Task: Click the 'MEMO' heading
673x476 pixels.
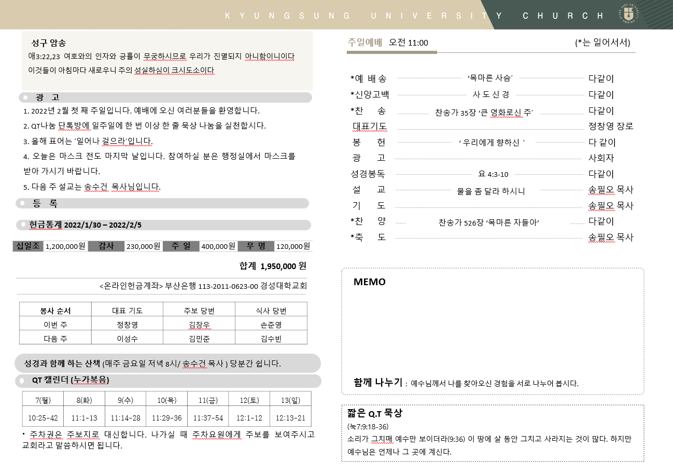Action: pos(370,282)
